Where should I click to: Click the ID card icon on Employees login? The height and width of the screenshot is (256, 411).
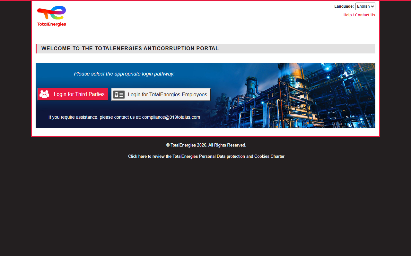[x=119, y=94]
